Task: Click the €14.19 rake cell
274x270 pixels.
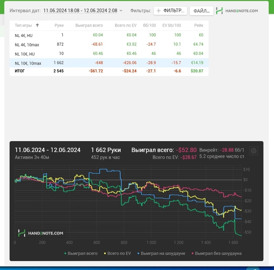Action: click(x=197, y=63)
